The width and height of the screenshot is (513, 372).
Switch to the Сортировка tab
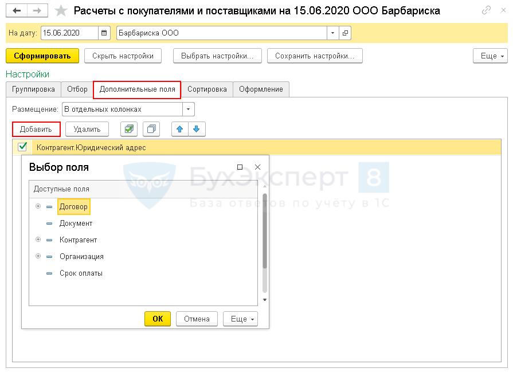point(207,89)
